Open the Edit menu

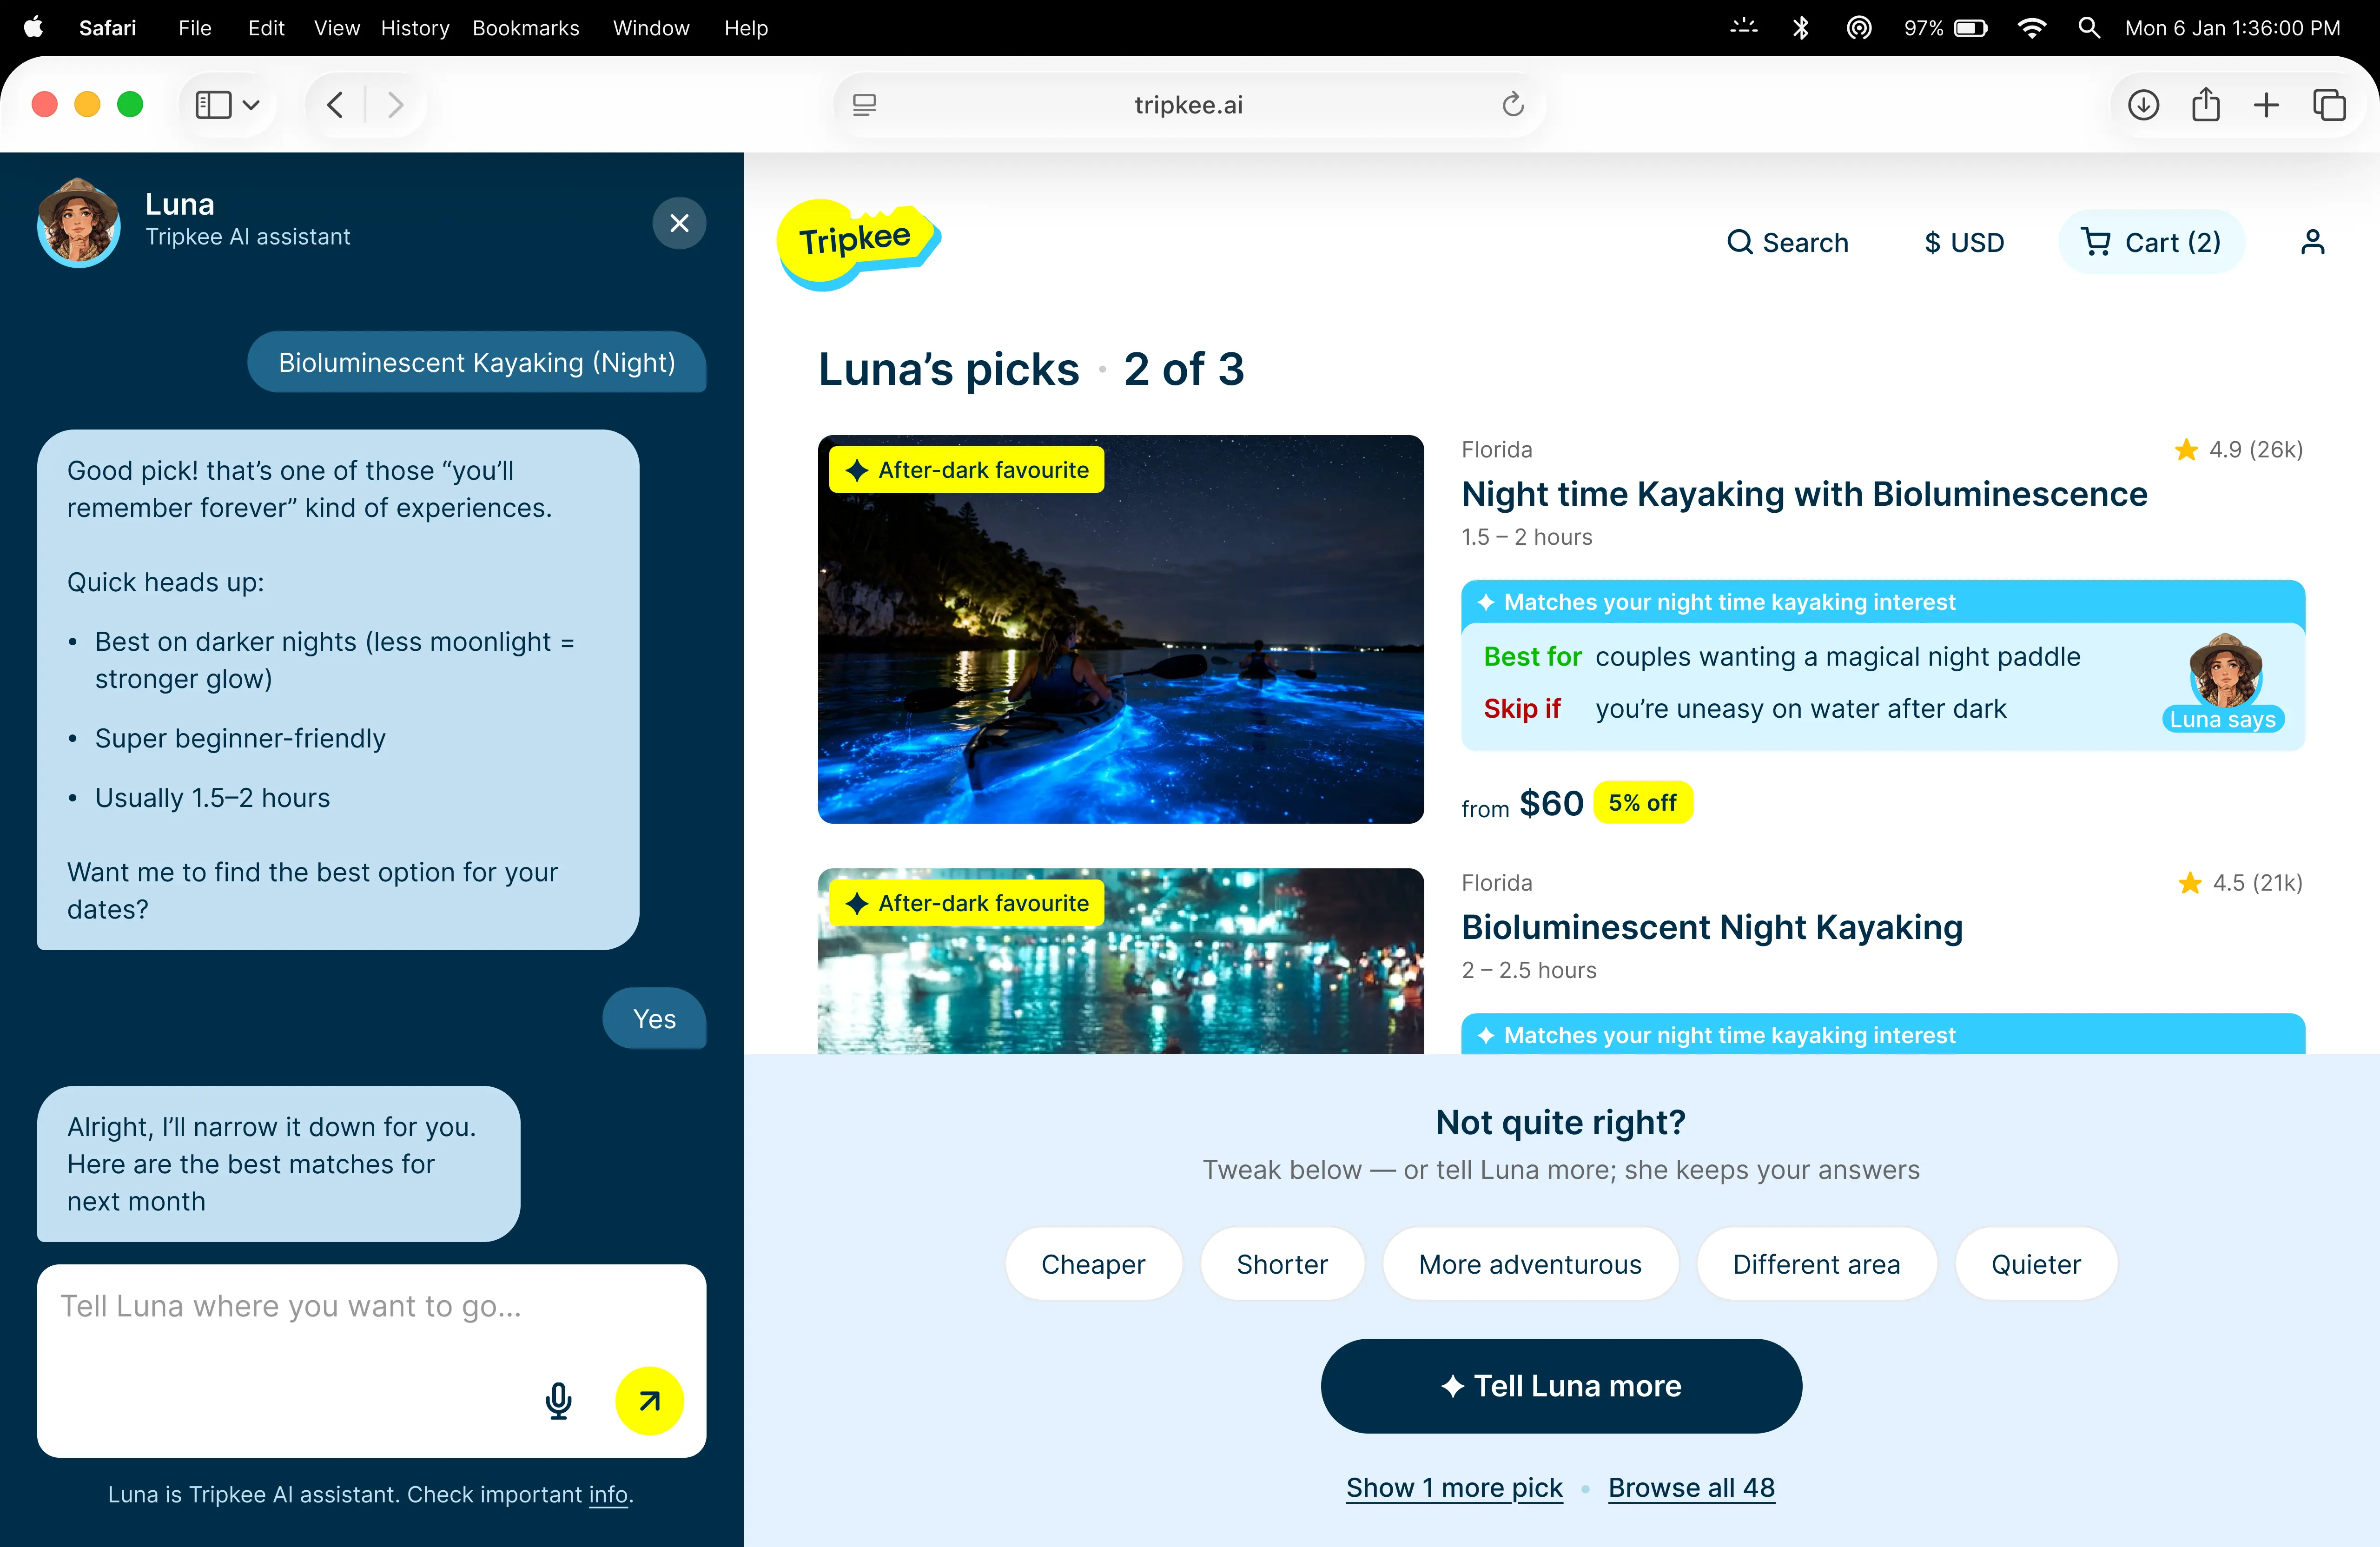266,27
